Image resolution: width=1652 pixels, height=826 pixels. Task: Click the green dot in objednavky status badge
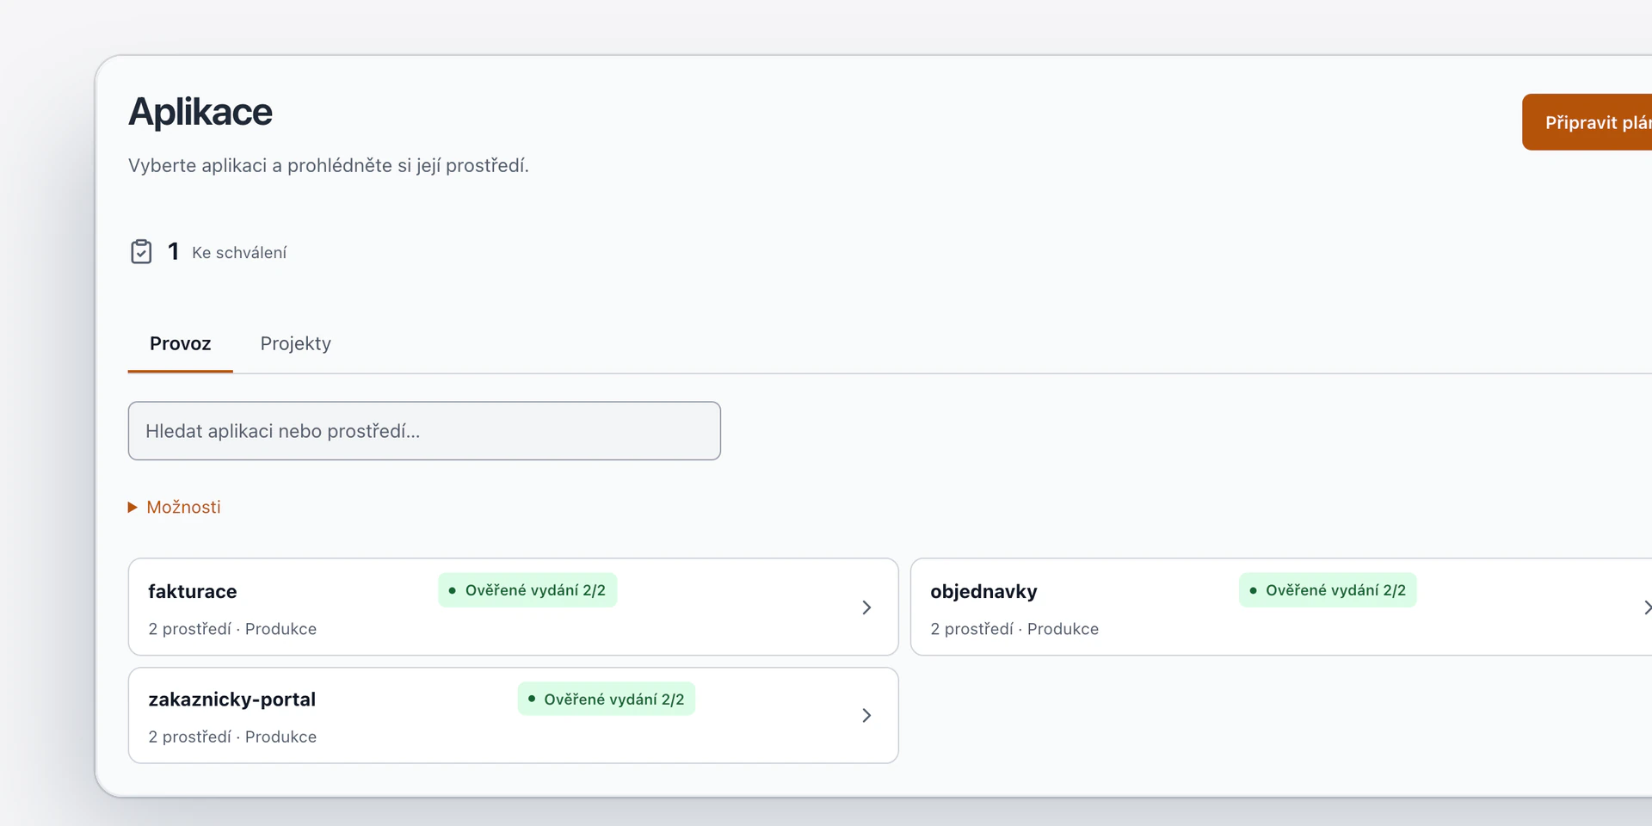1253,590
